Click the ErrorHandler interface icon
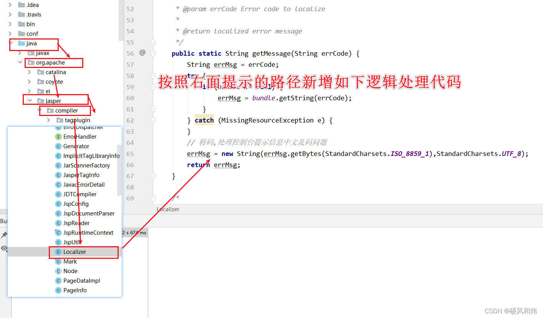Screen dimensions: 543x318 coord(58,137)
